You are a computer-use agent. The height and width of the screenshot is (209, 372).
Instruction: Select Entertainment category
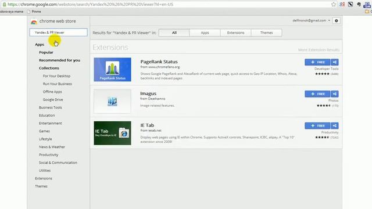tap(51, 123)
